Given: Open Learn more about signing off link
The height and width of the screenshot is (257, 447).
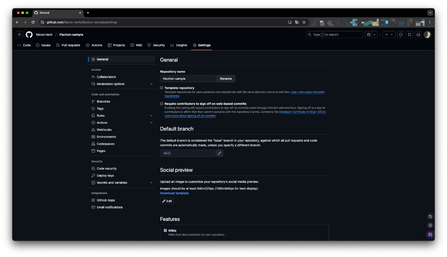Looking at the screenshot, I should pos(190,116).
